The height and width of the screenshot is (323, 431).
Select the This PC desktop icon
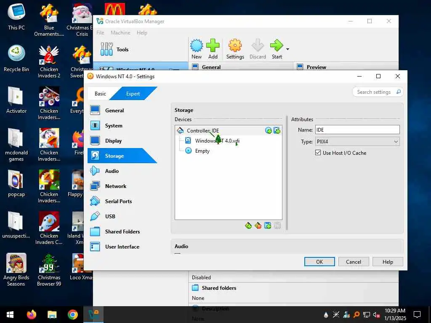click(x=16, y=17)
